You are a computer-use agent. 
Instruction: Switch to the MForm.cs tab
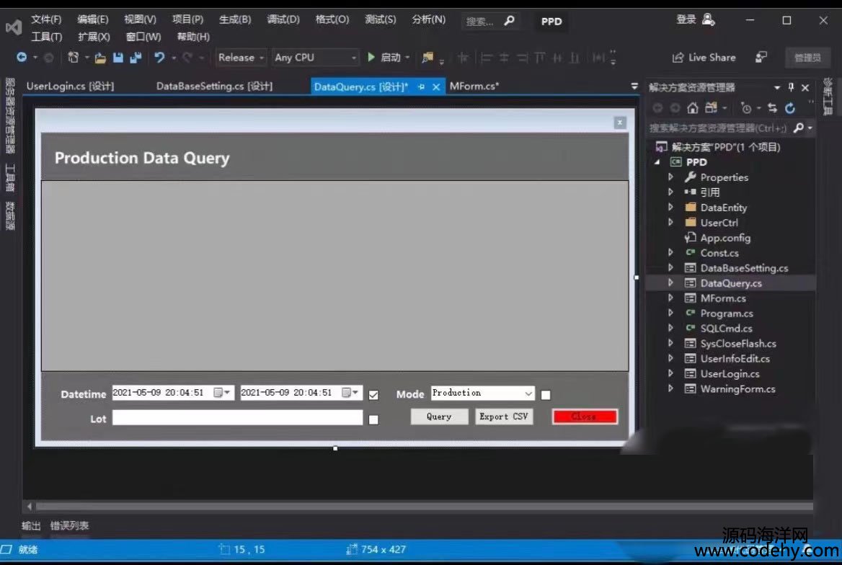474,86
